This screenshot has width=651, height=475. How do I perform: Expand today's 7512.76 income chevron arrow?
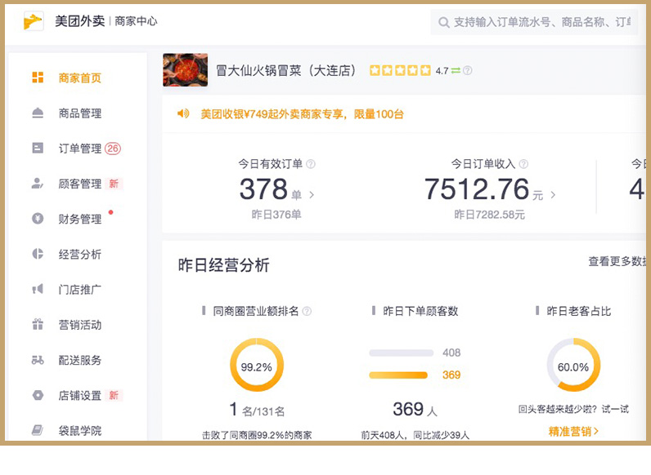pos(553,195)
